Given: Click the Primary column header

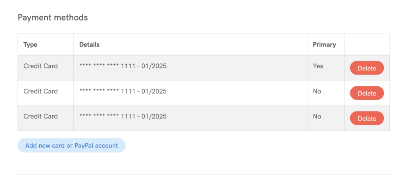Looking at the screenshot, I should pos(324,44).
